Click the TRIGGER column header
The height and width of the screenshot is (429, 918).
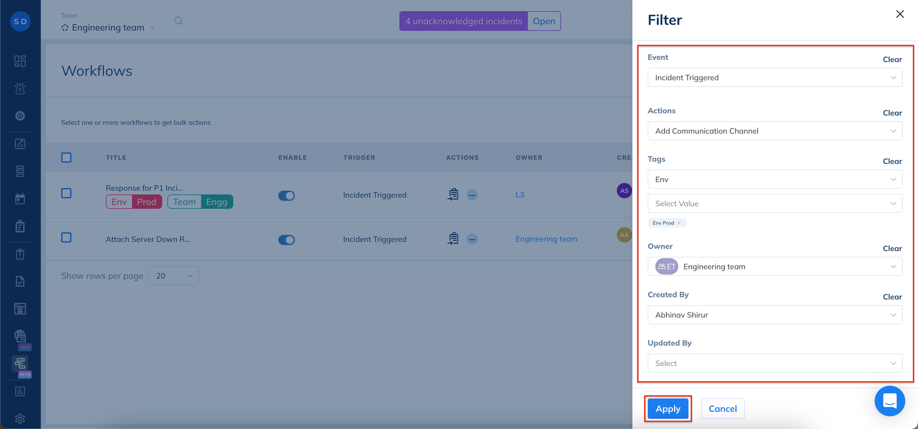coord(359,158)
